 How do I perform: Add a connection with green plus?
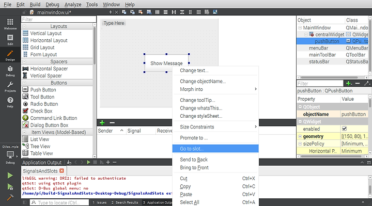coord(102,122)
